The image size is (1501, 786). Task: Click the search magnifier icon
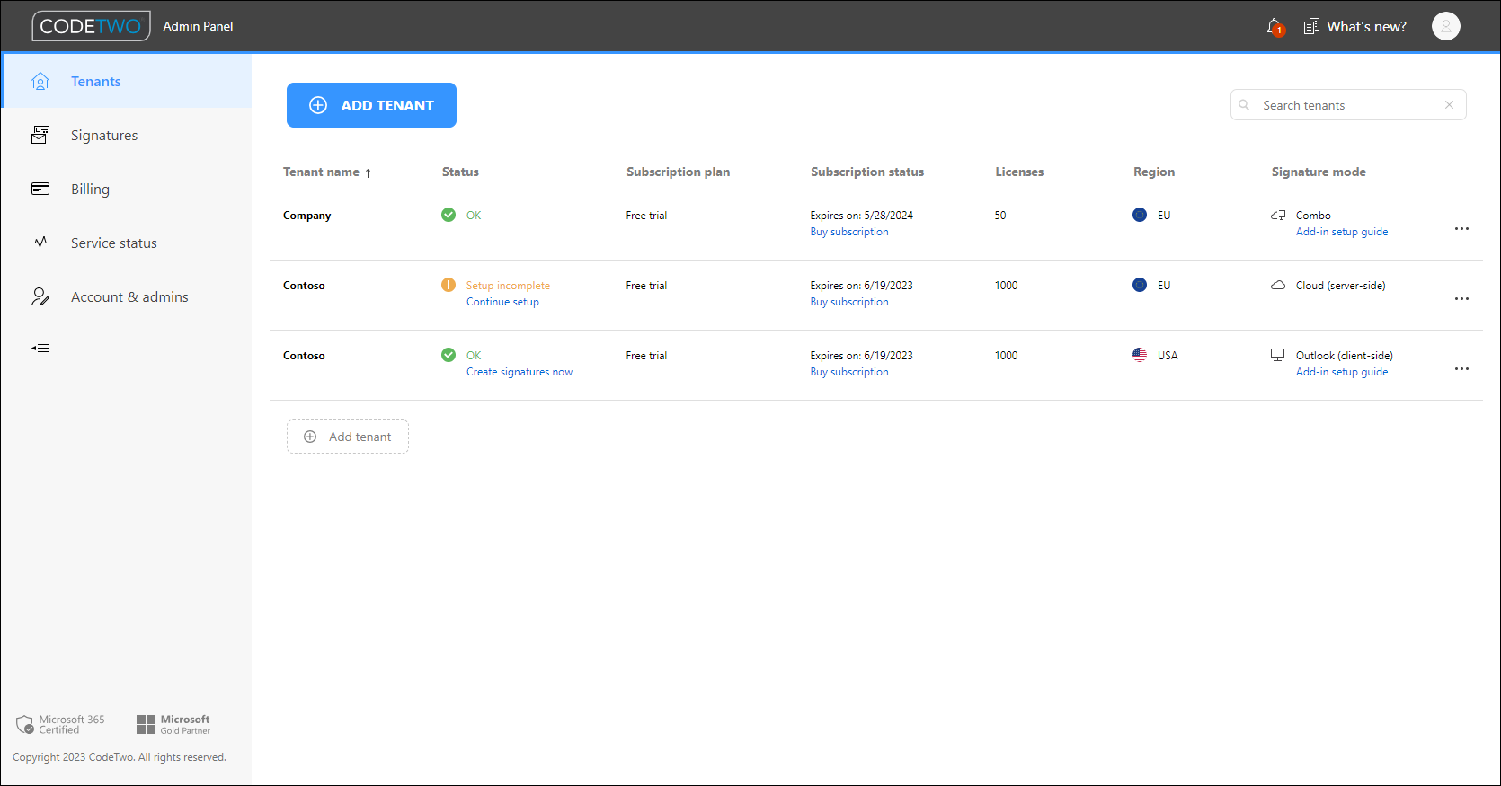(1245, 105)
